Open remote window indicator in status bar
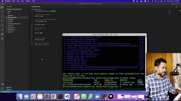Image resolution: width=181 pixels, height=101 pixels. pyautogui.click(x=1, y=92)
